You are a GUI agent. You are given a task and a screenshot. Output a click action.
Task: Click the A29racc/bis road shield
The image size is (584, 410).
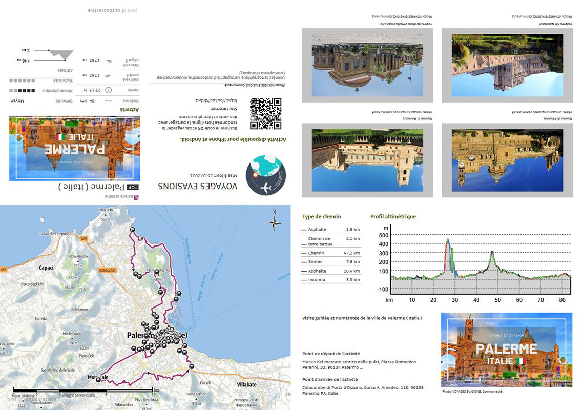click(x=108, y=270)
